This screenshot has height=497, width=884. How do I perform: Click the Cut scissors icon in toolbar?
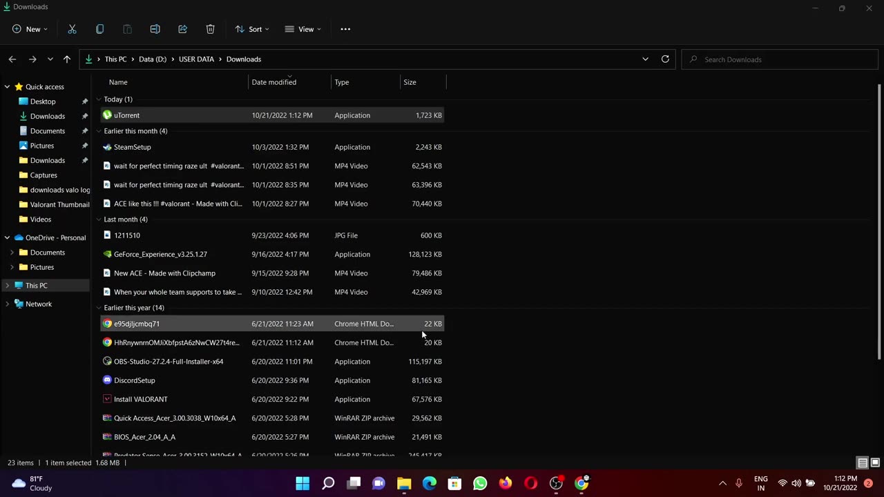pyautogui.click(x=72, y=29)
